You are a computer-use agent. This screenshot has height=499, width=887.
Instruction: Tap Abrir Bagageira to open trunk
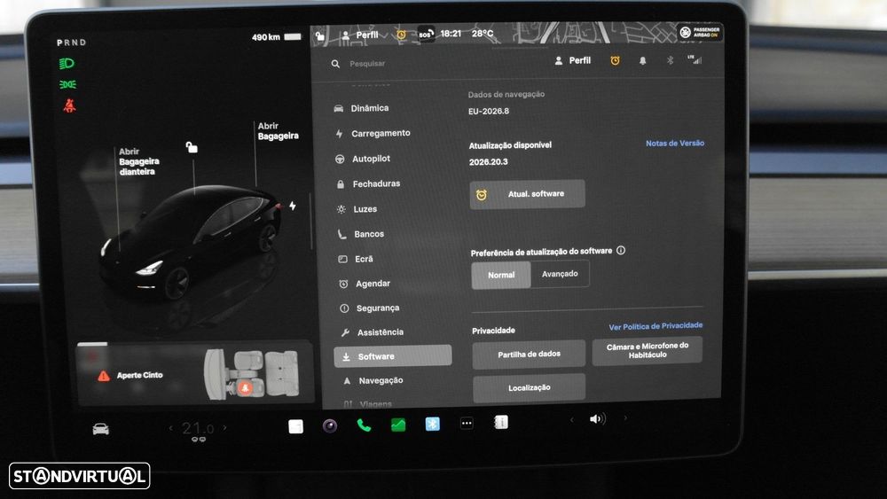pos(278,131)
